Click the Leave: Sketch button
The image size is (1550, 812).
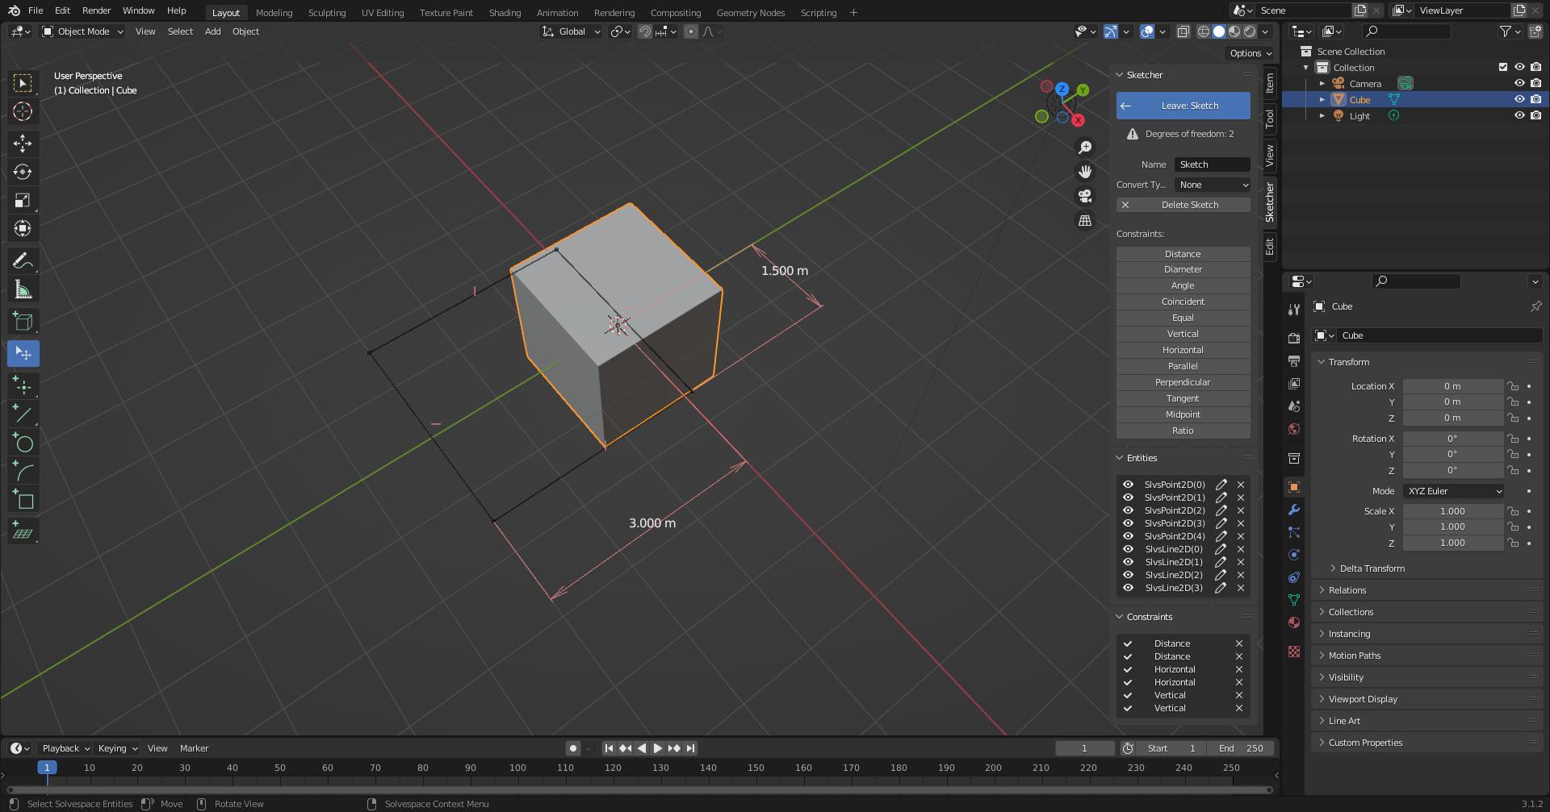point(1183,106)
